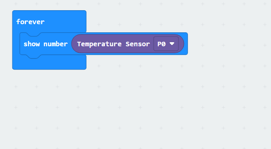The width and height of the screenshot is (271, 149).
Task: Click the dropdown arrow next to P0
Action: 172,44
